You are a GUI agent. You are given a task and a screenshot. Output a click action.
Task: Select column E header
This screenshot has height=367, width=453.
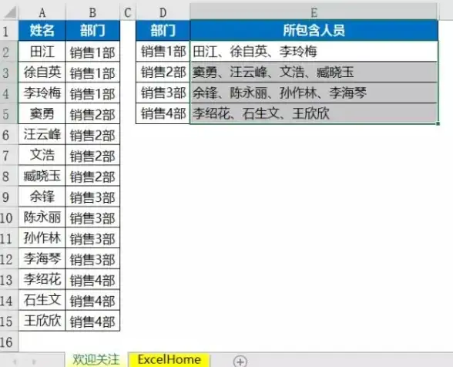click(x=314, y=13)
